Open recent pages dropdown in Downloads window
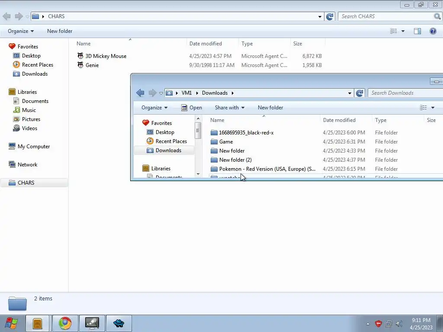 click(161, 93)
